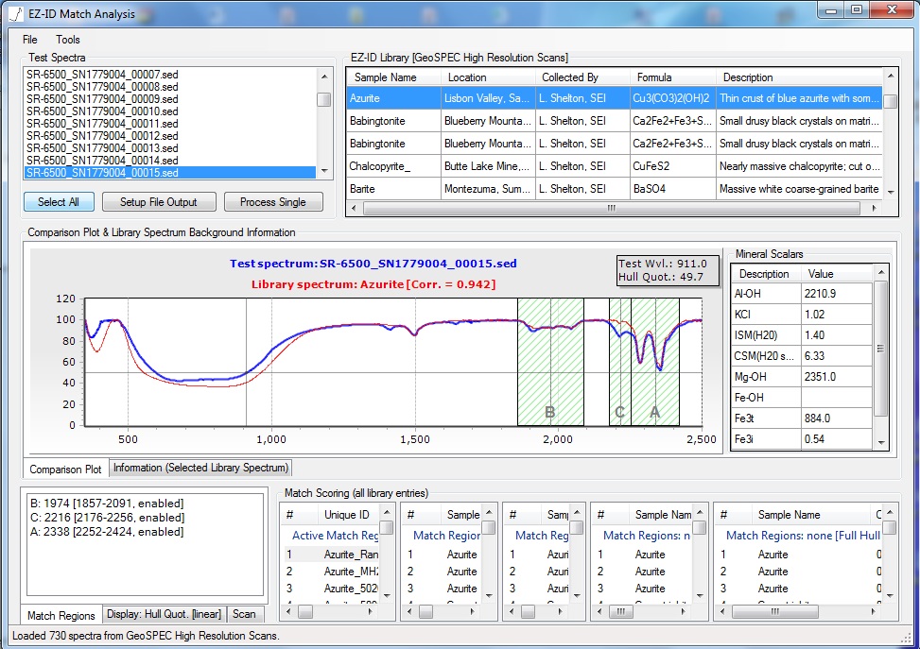Viewport: 920px width, 649px height.
Task: Select SR-6500_SN1779004_00010.sed in Test Spectra
Action: coord(102,111)
